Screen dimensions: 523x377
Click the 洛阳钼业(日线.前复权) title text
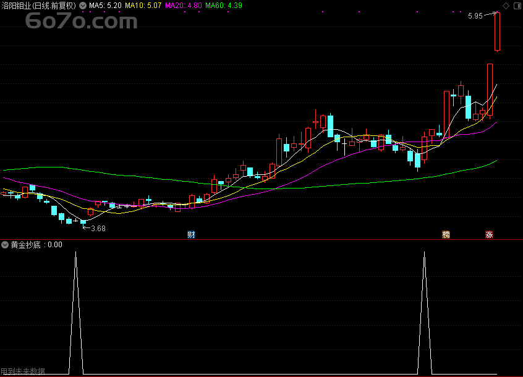tap(39, 6)
